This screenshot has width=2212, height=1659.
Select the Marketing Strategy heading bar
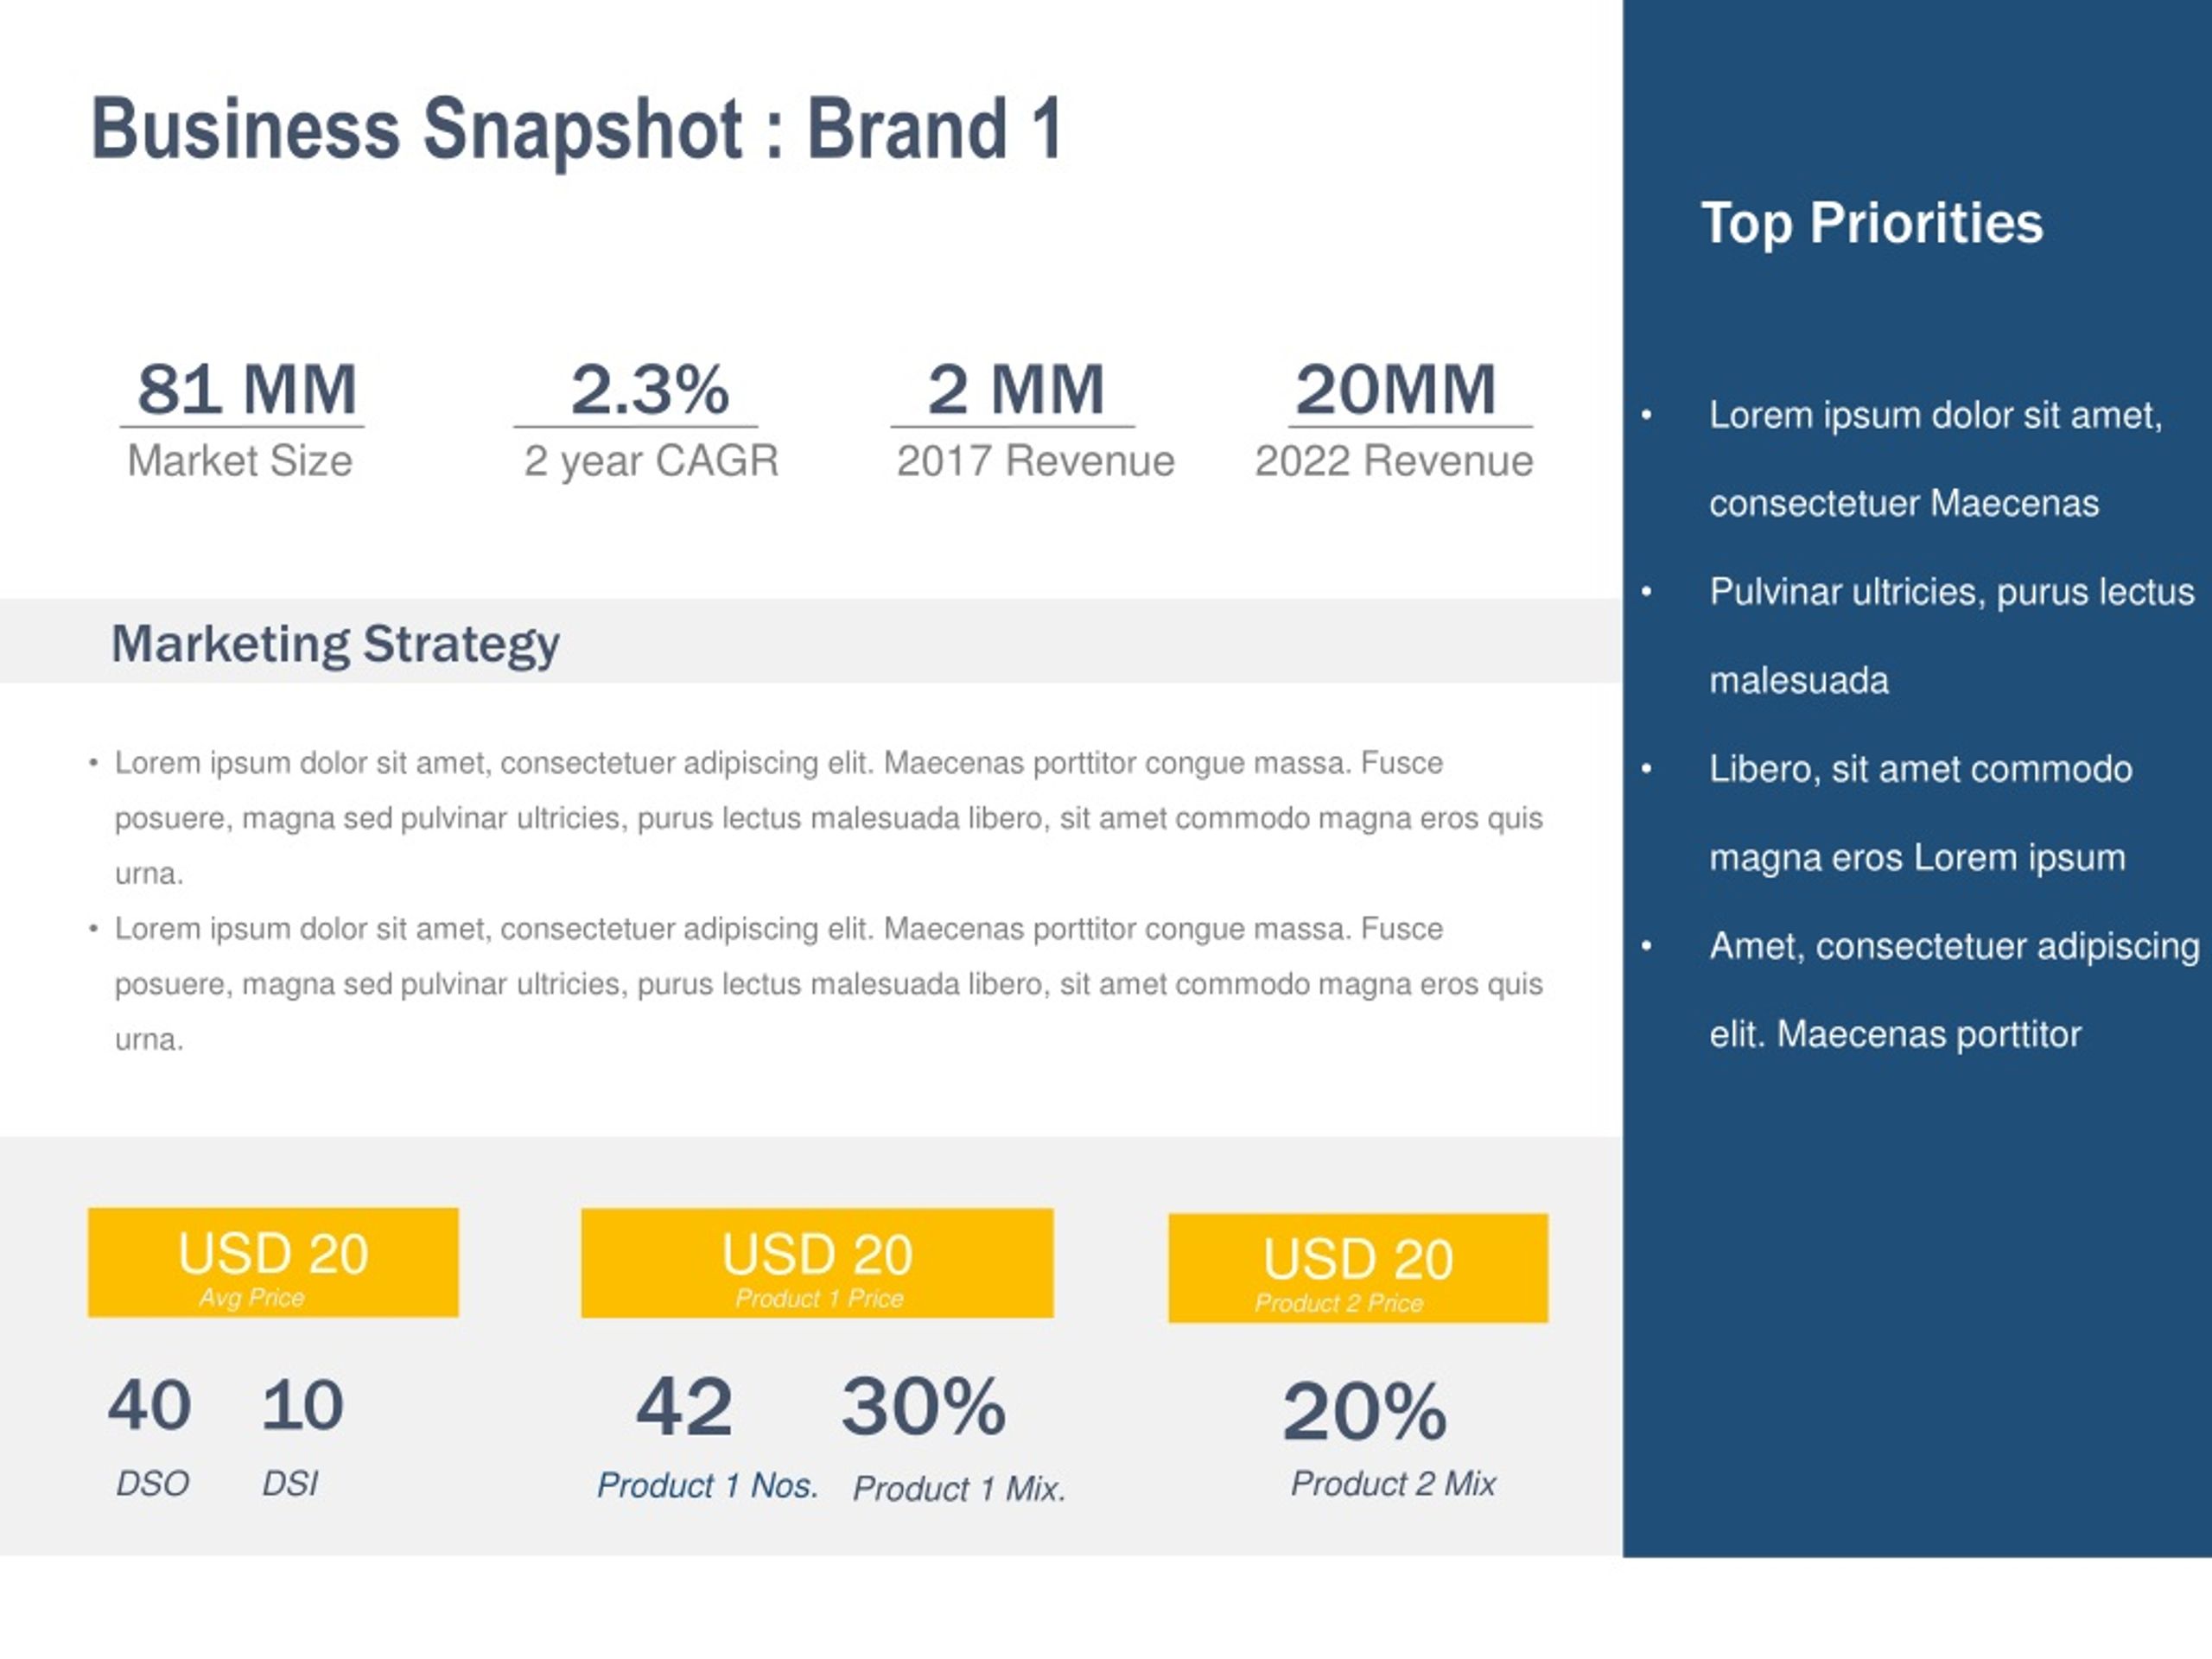(x=810, y=641)
